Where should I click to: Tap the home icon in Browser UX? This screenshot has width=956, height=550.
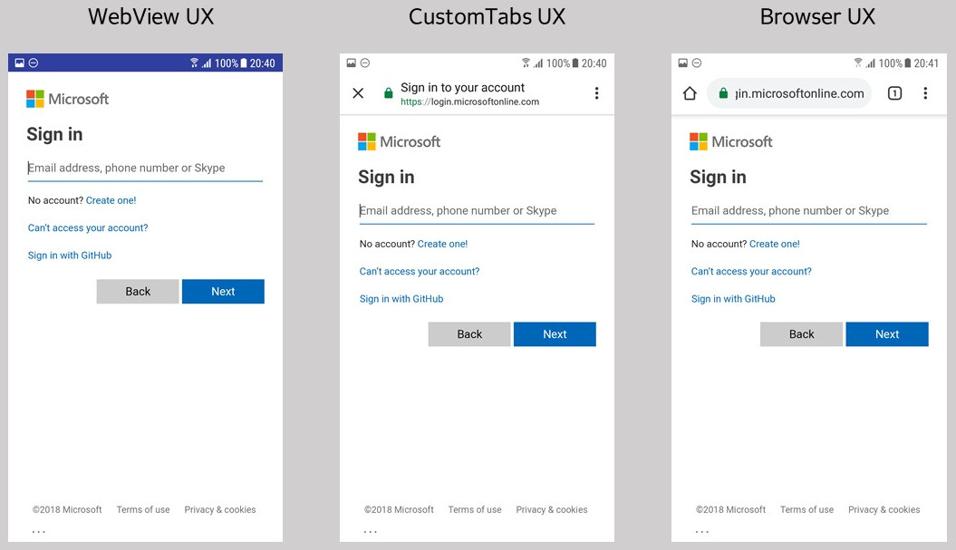690,93
